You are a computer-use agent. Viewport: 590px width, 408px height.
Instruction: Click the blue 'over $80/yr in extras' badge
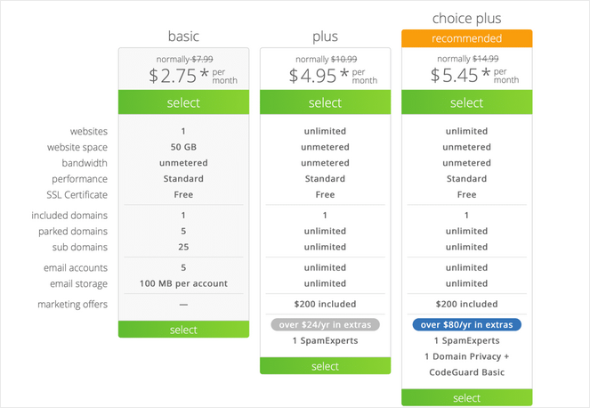(x=466, y=324)
